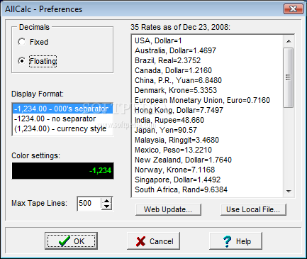Increase Max Tape Lines with up arrow
The height and width of the screenshot is (259, 307).
pyautogui.click(x=107, y=201)
